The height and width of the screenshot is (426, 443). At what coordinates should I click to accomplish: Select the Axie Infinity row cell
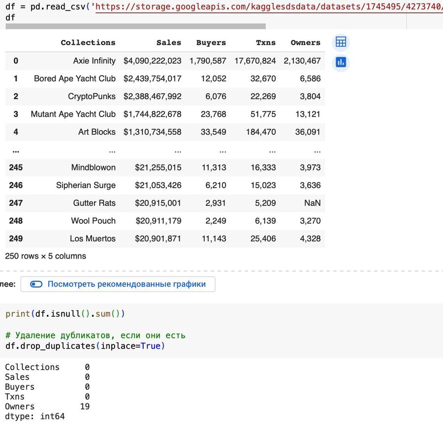pyautogui.click(x=94, y=61)
